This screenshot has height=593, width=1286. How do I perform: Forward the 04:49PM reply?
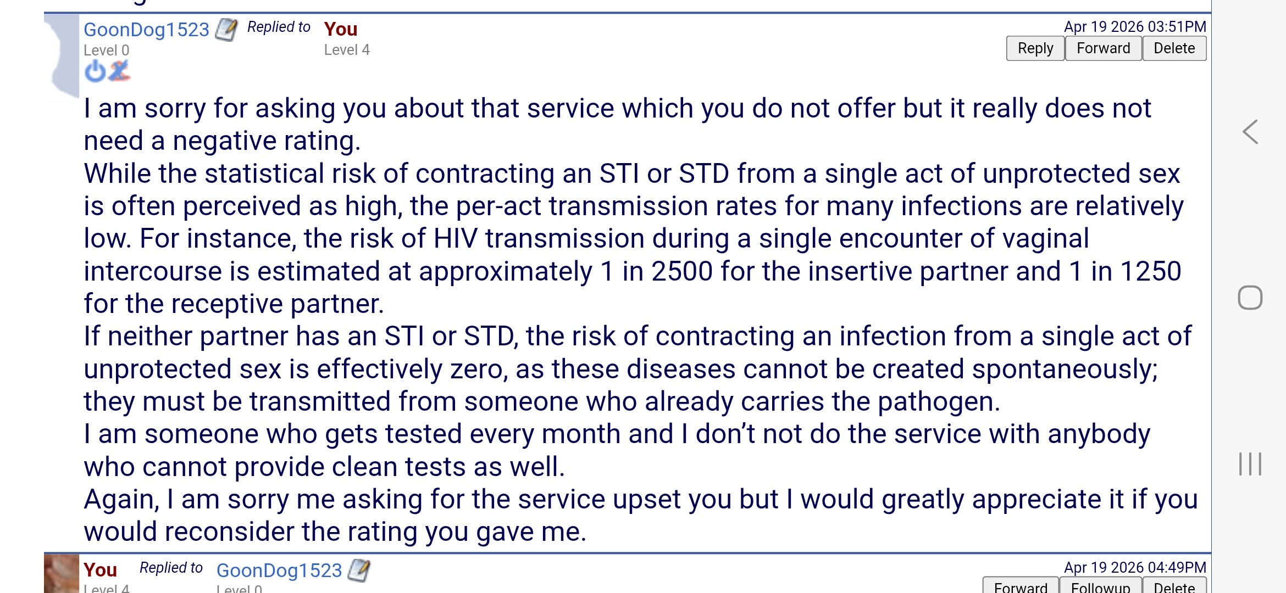[x=1021, y=586]
